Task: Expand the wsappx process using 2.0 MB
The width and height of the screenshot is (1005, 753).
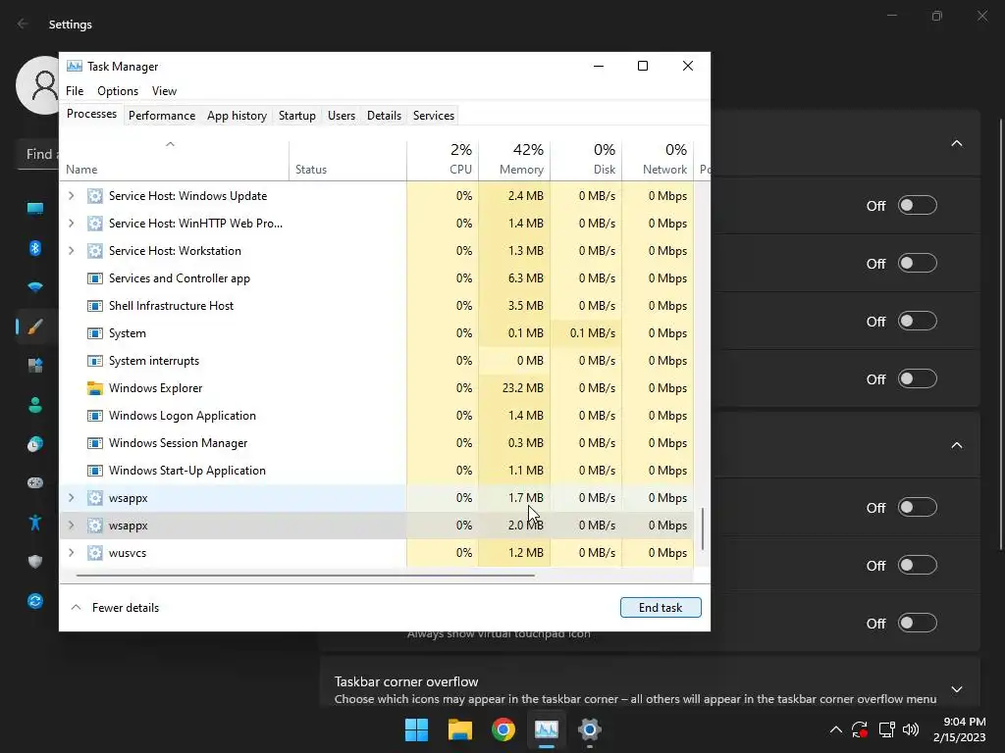Action: (x=71, y=526)
